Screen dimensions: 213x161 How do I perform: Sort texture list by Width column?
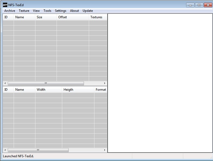pos(48,90)
